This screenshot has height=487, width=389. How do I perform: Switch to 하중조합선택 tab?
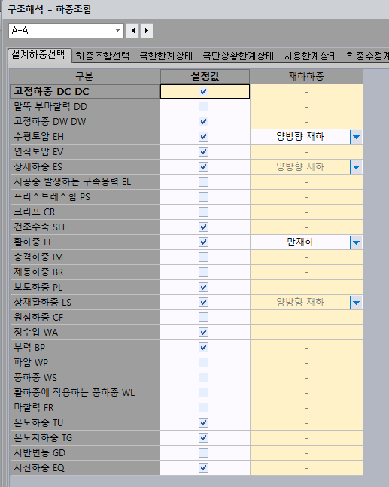(x=102, y=56)
